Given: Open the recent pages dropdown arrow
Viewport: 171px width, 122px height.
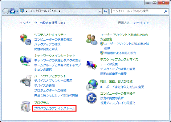Looking at the screenshot, I should [x=17, y=11].
